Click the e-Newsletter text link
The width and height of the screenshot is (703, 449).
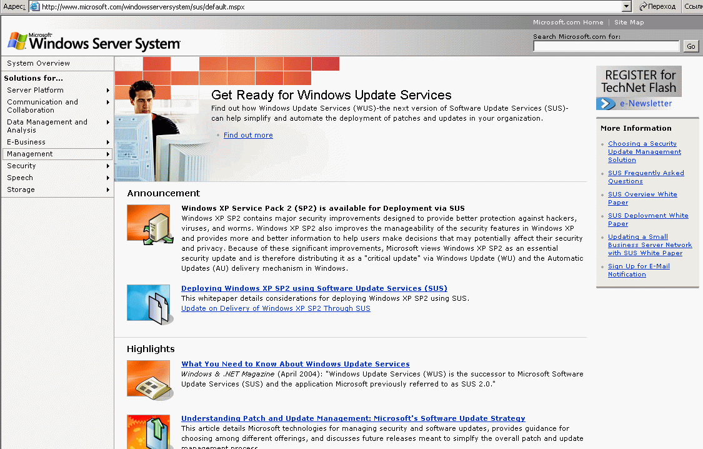click(646, 104)
